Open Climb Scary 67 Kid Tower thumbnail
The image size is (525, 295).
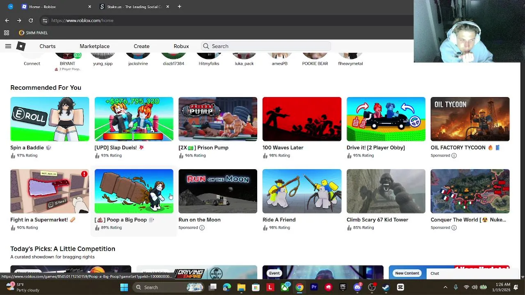pyautogui.click(x=386, y=191)
